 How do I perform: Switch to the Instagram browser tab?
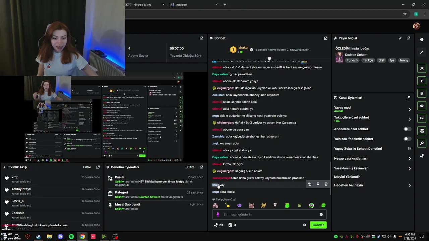[194, 5]
